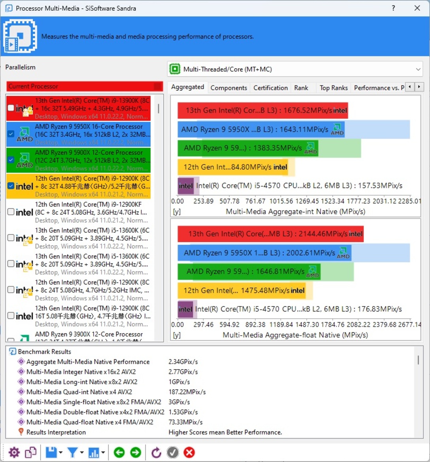Screen dimensions: 430x462
Task: Go forward with the green right arrow
Action: 136,453
